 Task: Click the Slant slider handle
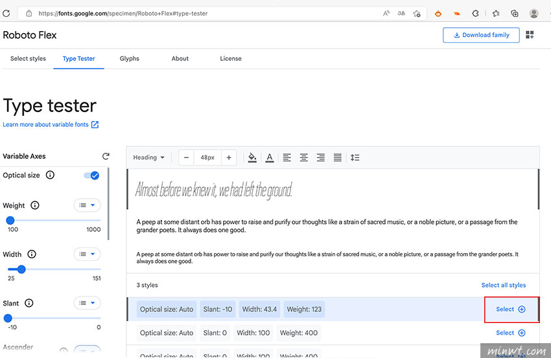pos(8,318)
